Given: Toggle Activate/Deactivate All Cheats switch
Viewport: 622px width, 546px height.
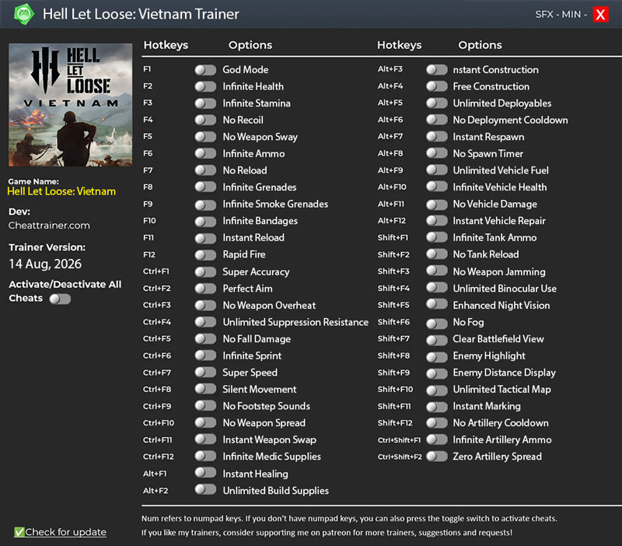Looking at the screenshot, I should [x=60, y=299].
